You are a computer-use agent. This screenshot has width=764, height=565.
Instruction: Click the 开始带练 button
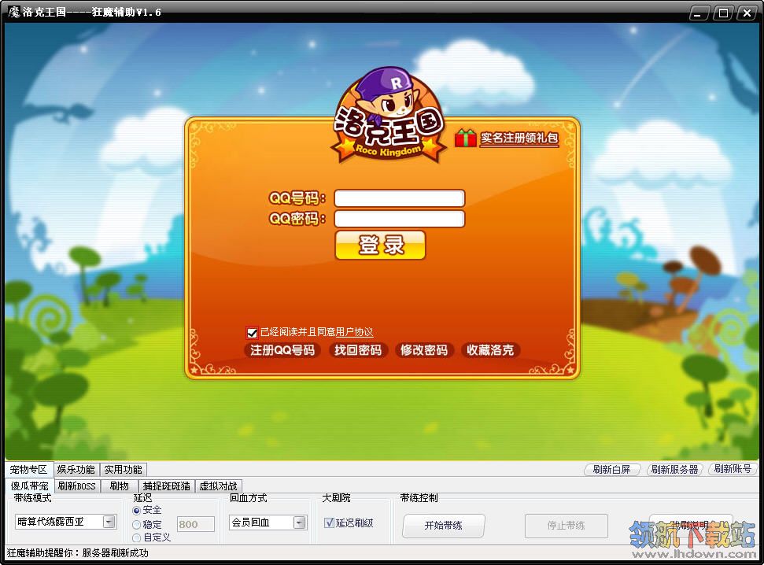click(444, 526)
